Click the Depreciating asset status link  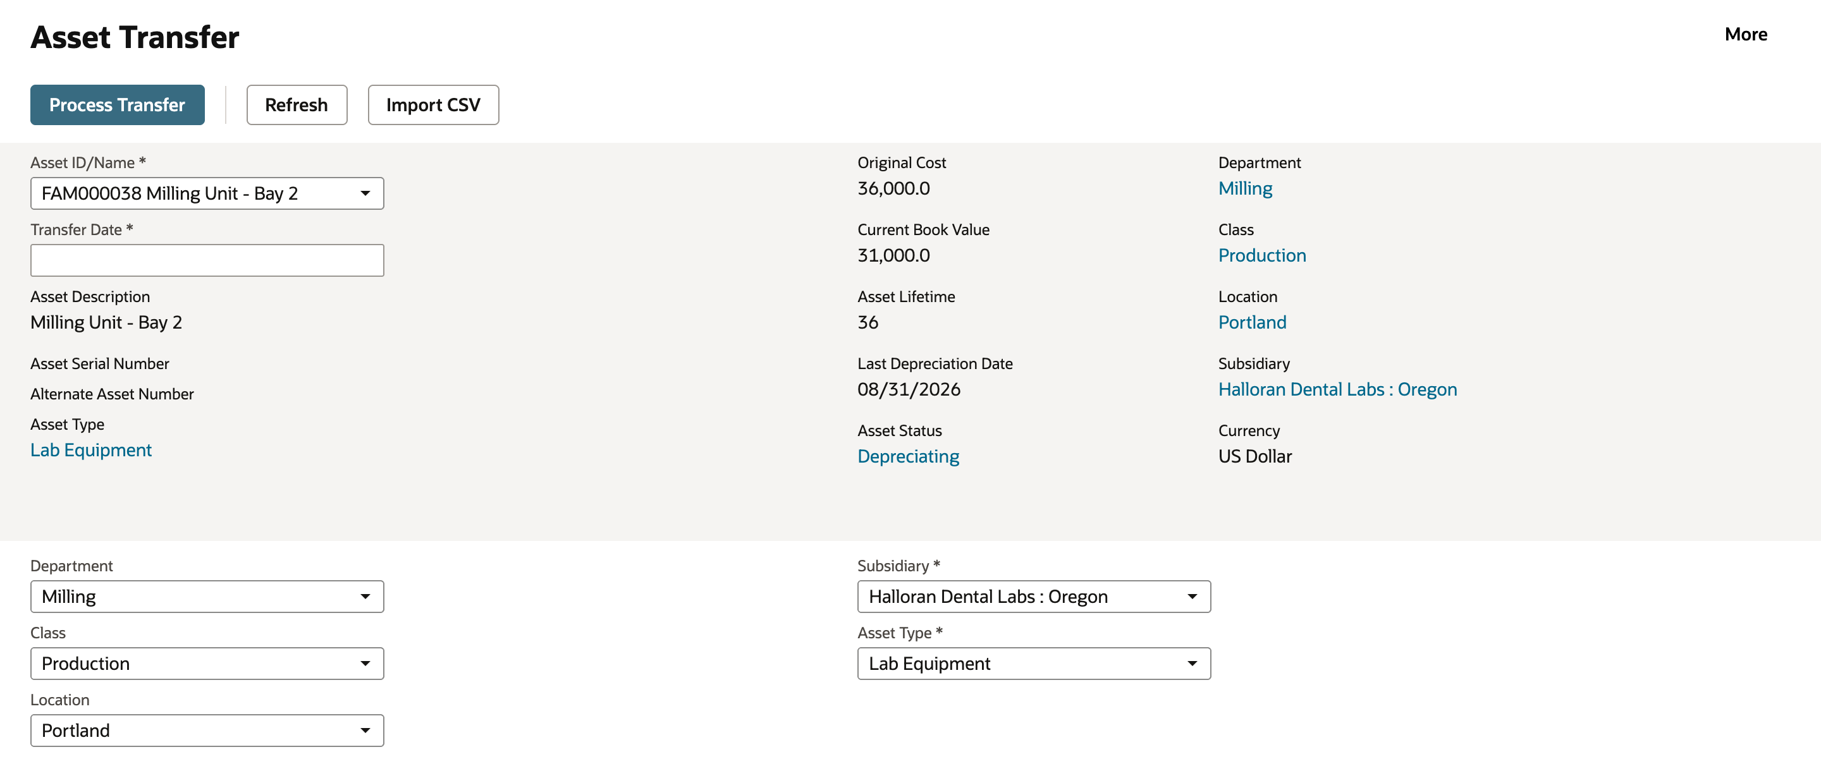point(909,456)
